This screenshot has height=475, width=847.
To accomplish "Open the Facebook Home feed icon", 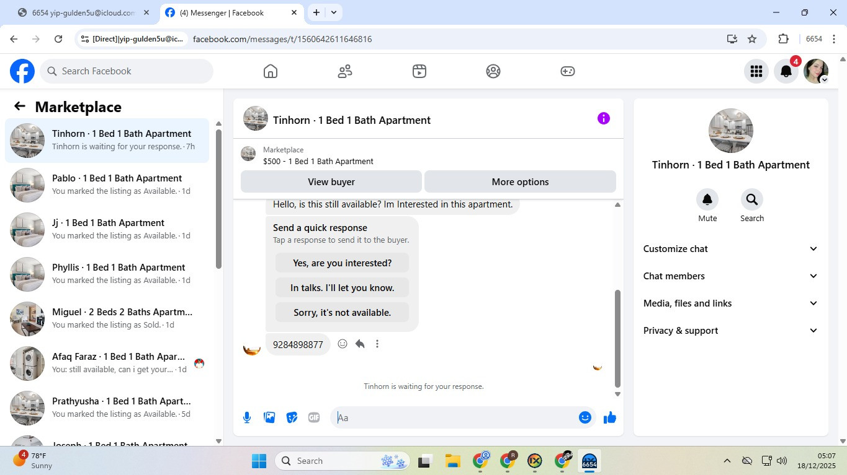I will point(271,71).
